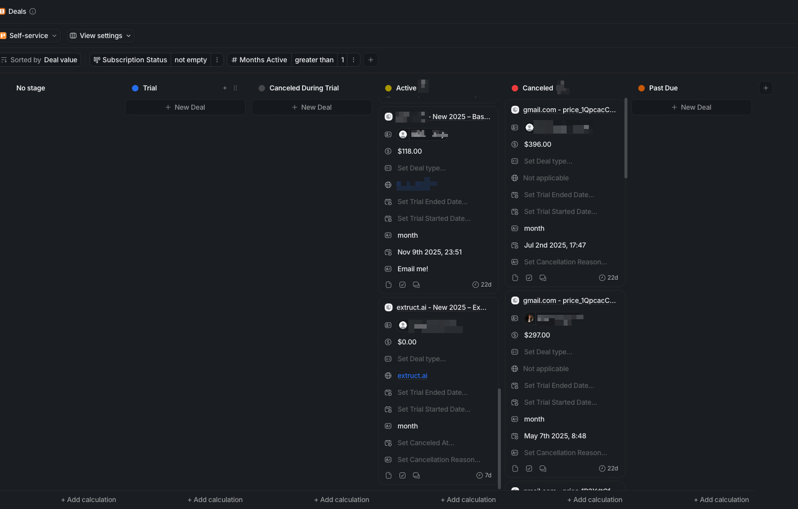Change the 'greater than' filter condition

coord(314,60)
